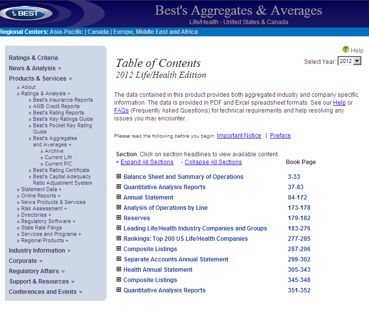Expand the plus box beside pages 37-83

tap(119, 187)
